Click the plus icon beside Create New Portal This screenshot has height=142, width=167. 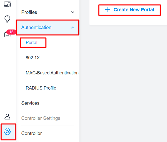(x=108, y=10)
